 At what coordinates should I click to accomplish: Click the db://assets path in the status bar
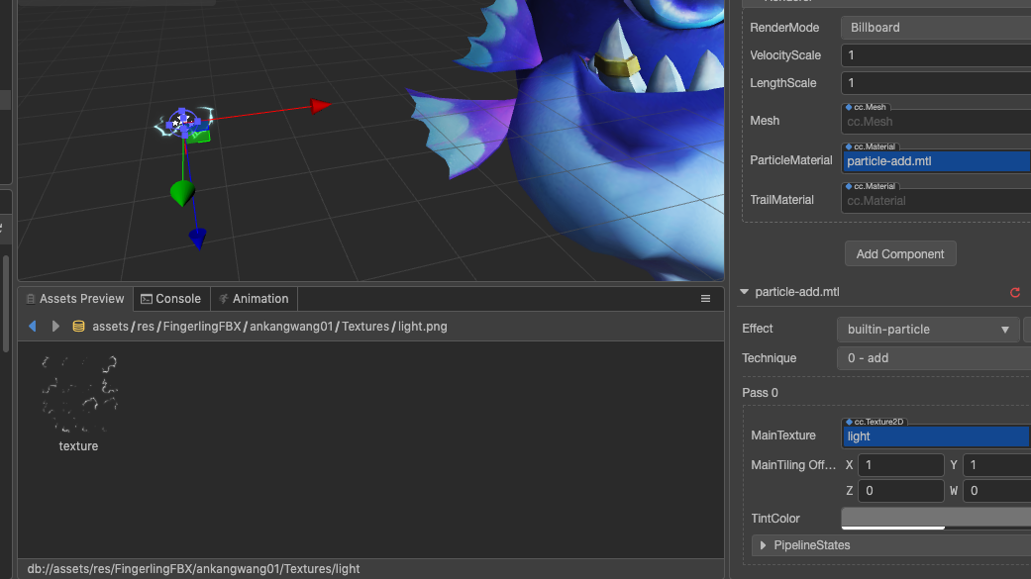[193, 568]
